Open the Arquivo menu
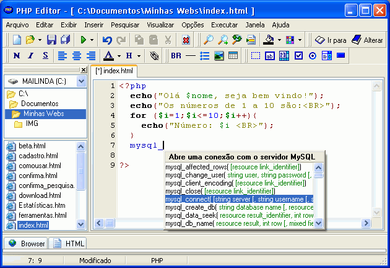This screenshot has width=390, height=268. 17,25
